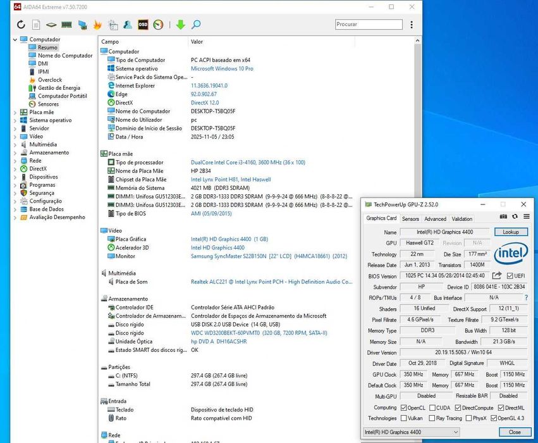The height and width of the screenshot is (443, 538).
Task: Enable the Vulkan checkbox
Action: pyautogui.click(x=405, y=418)
